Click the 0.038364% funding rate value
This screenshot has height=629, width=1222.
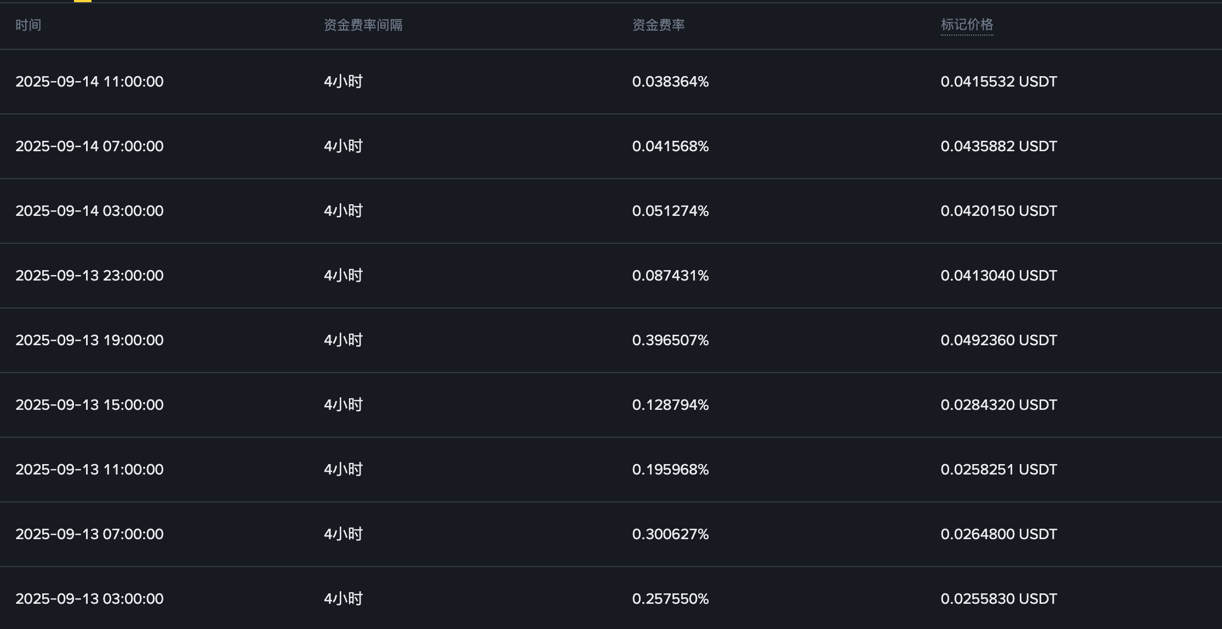pos(670,82)
